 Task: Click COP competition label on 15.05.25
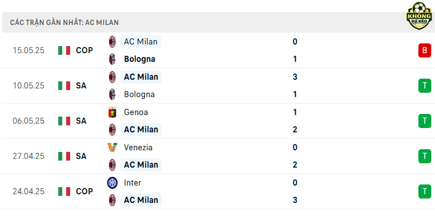click(x=85, y=50)
